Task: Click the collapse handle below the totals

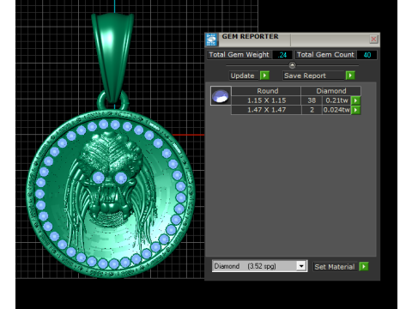Action: (x=292, y=65)
